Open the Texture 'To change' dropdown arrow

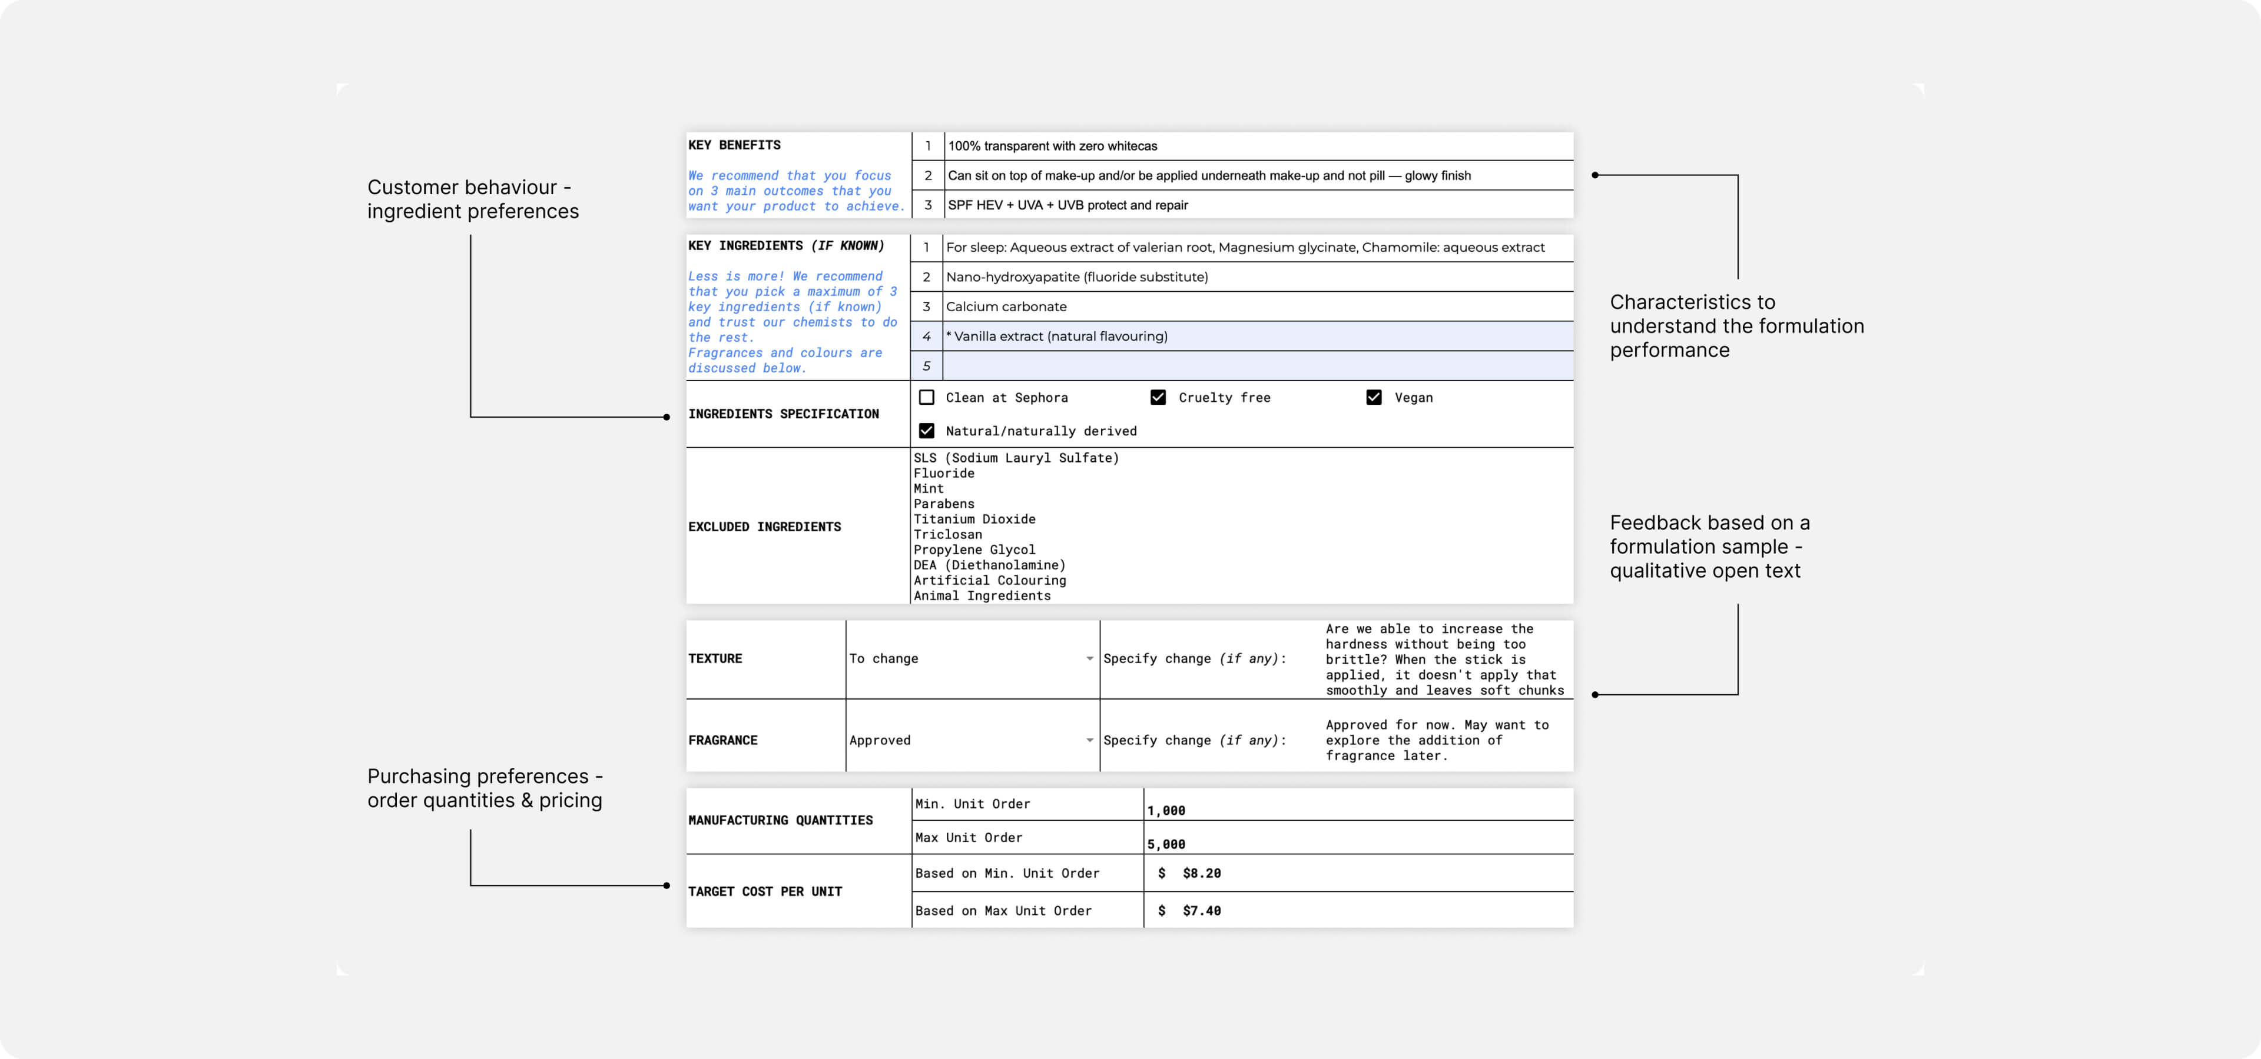[1089, 658]
